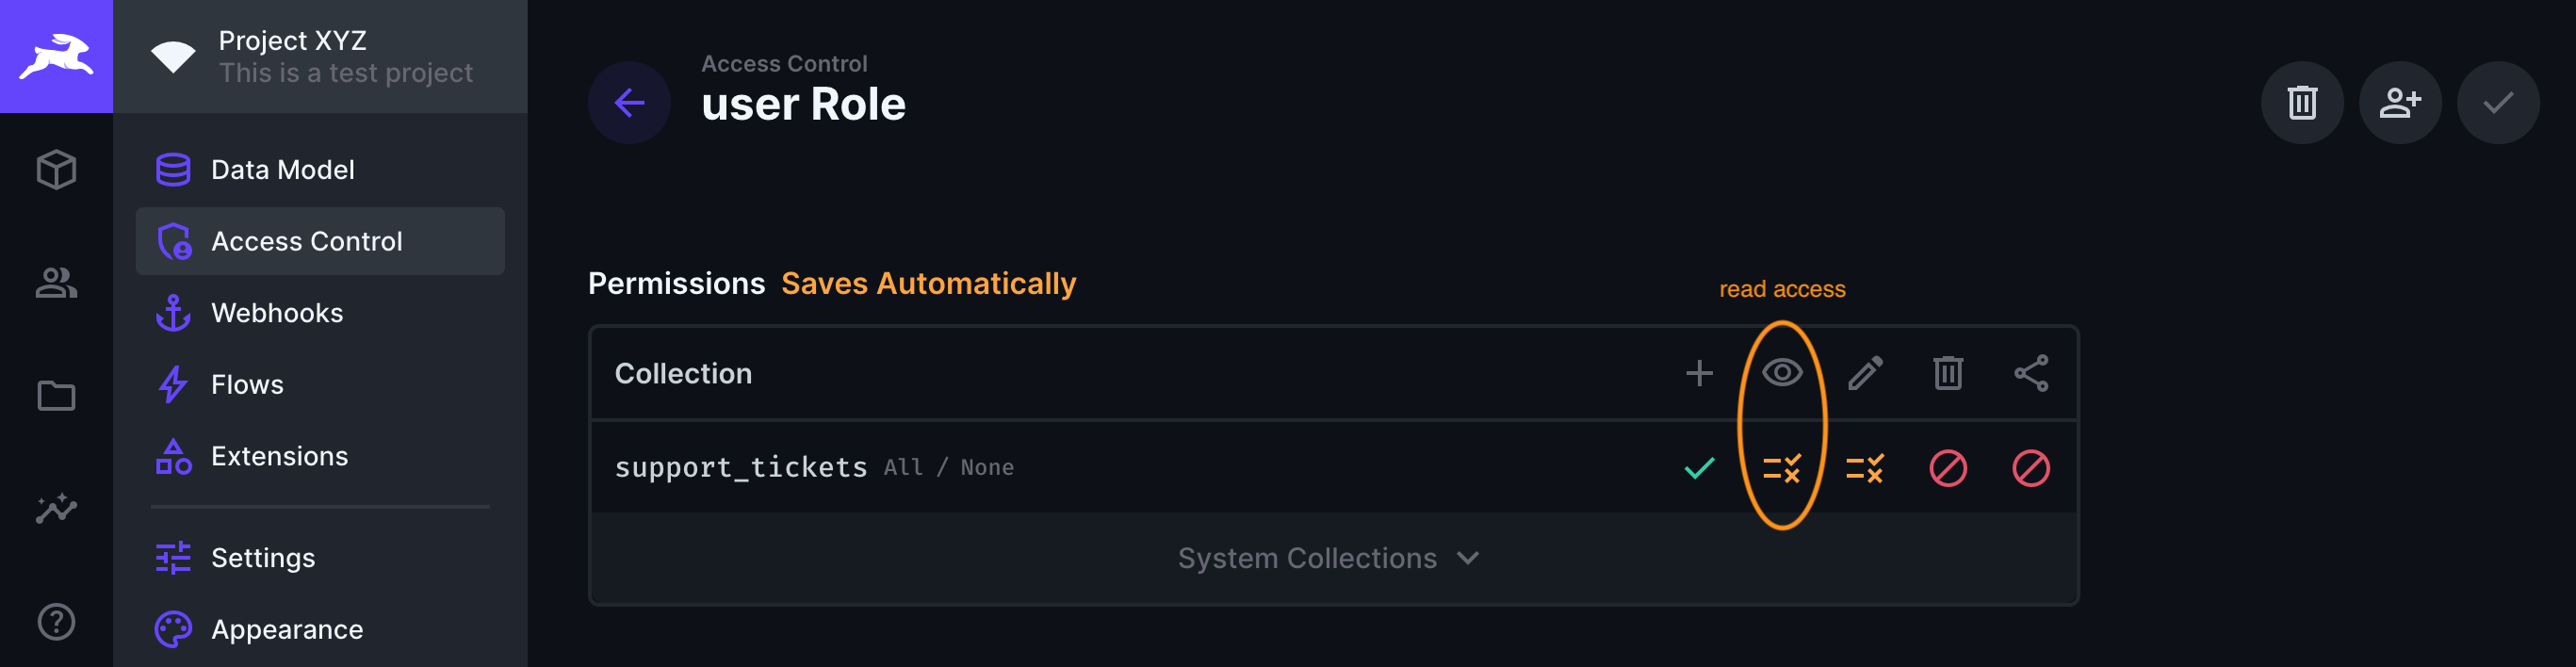Click the add-user icon for this role

pyautogui.click(x=2400, y=102)
